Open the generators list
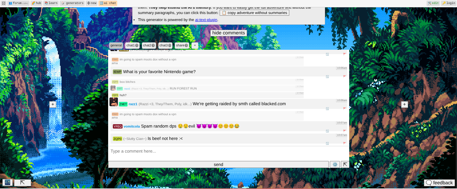The image size is (457, 189). (72, 3)
